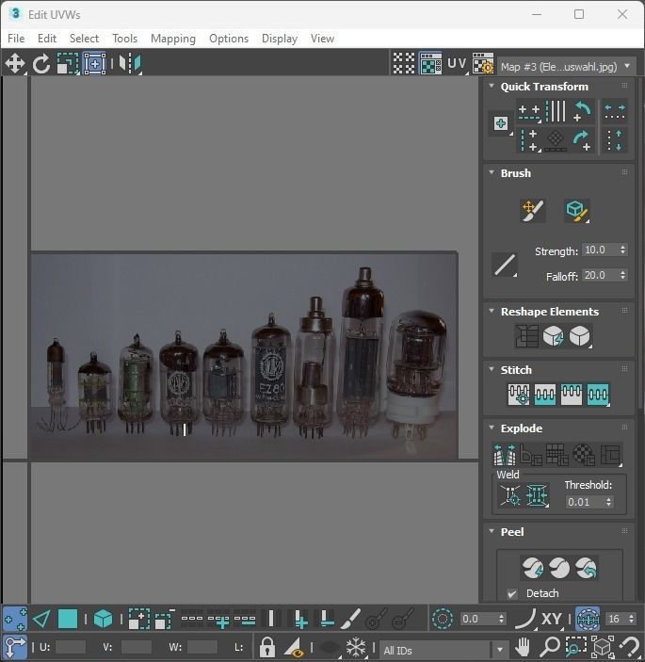This screenshot has height=662, width=645.
Task: Click Relax Until Flat icon
Action: click(553, 336)
